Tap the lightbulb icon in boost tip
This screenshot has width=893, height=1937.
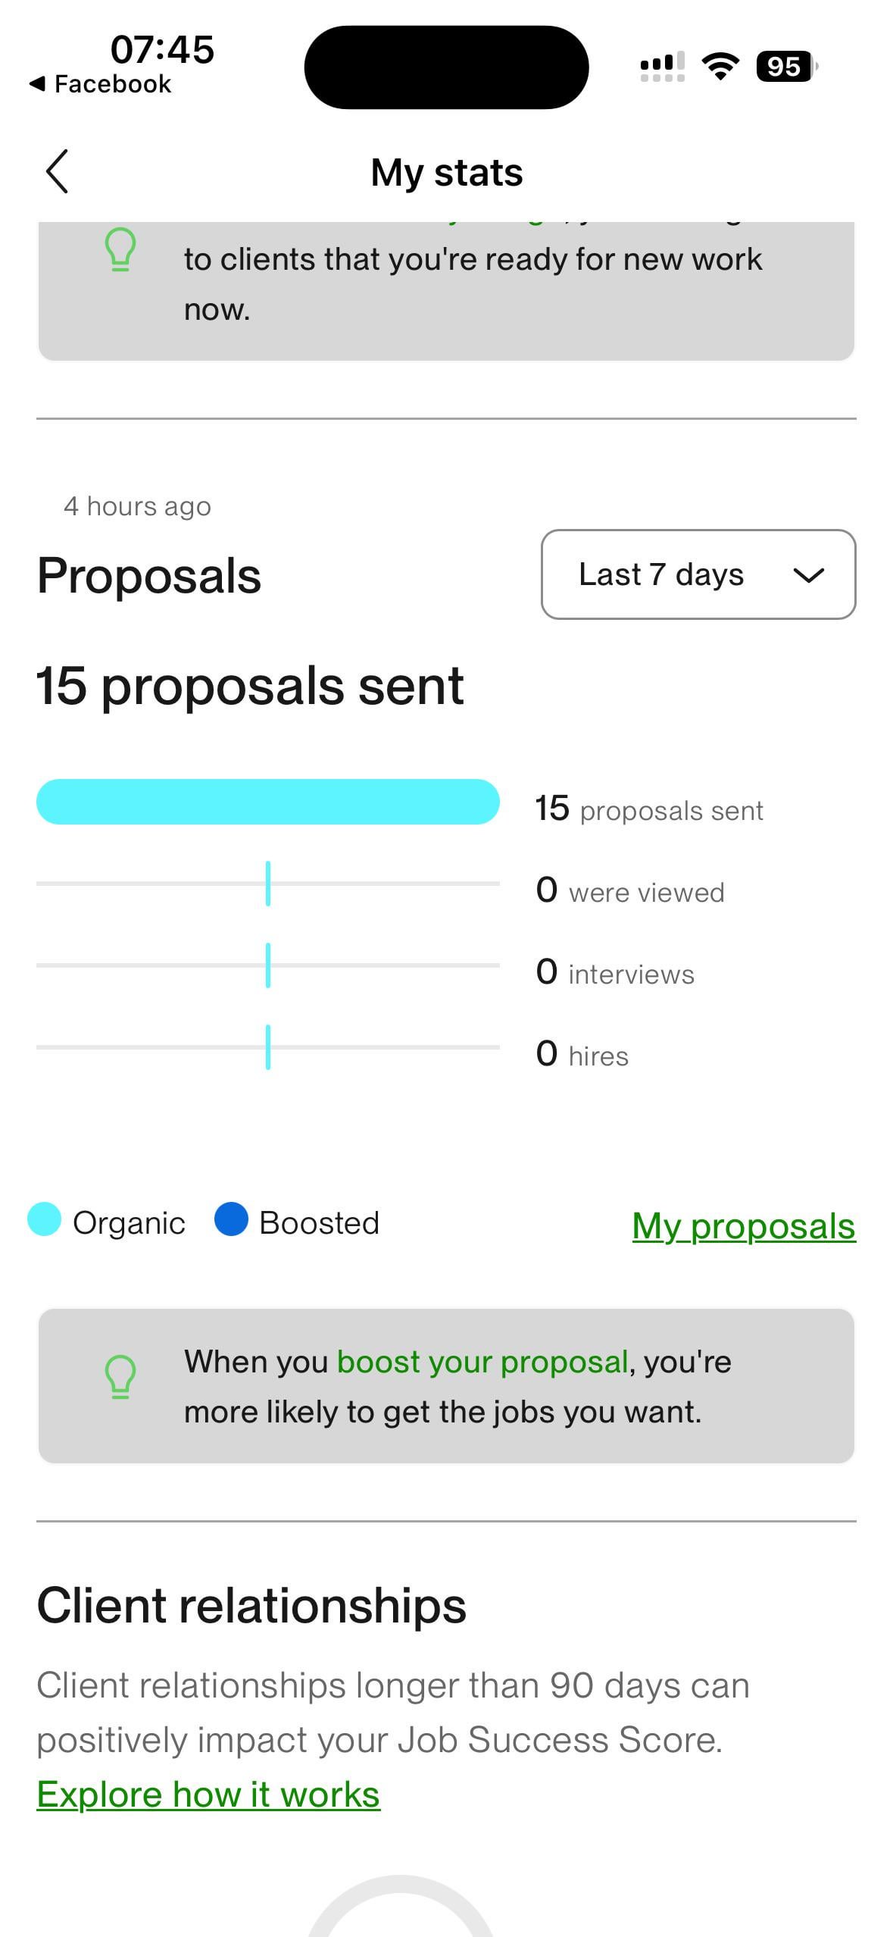120,1376
